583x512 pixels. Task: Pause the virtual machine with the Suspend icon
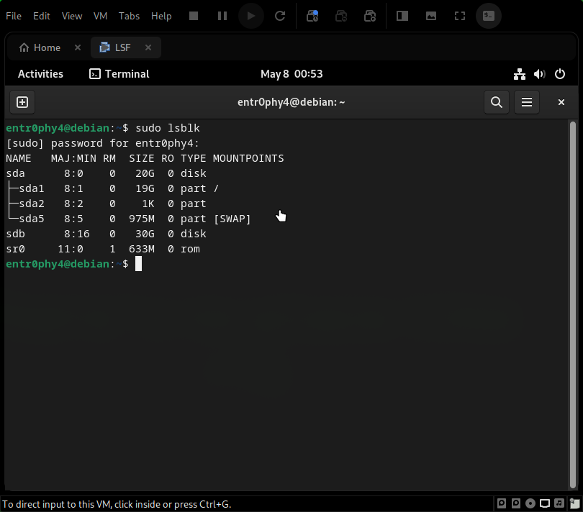(x=222, y=16)
